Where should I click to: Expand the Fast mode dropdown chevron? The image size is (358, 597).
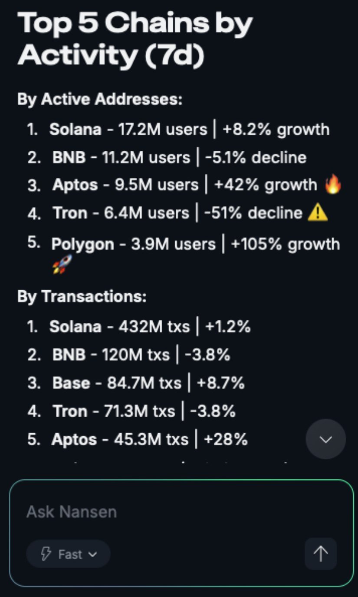click(x=92, y=554)
